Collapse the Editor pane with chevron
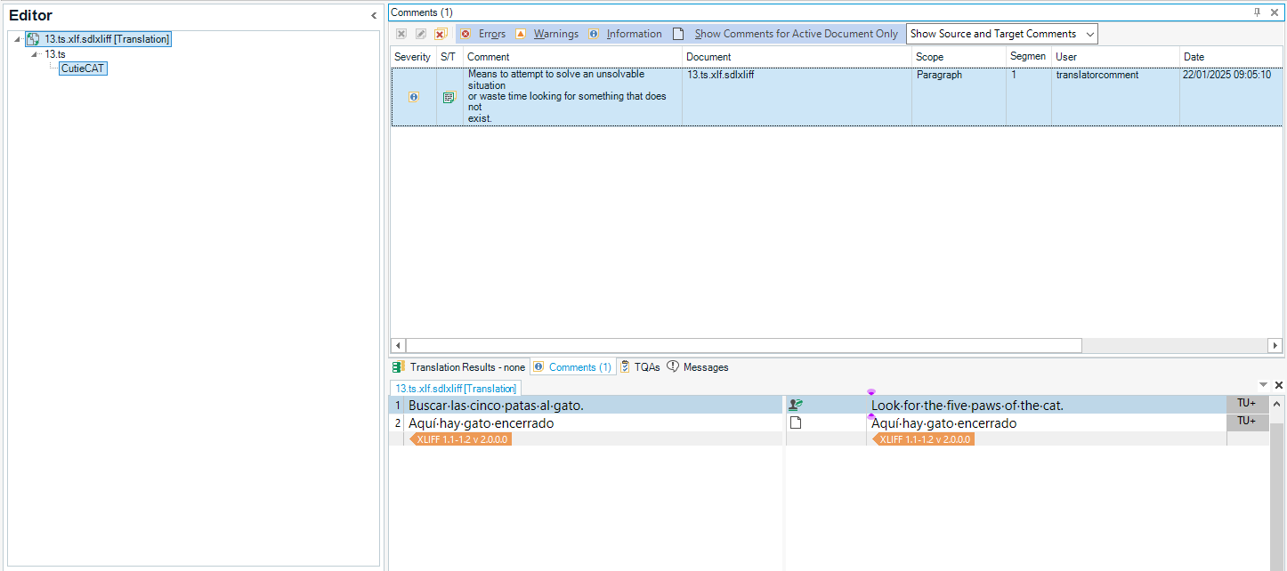 (374, 16)
